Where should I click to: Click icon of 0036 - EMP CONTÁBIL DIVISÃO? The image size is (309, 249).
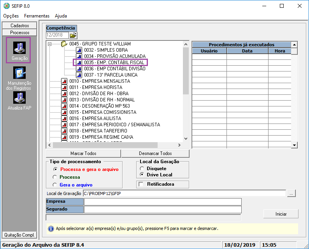[79, 69]
